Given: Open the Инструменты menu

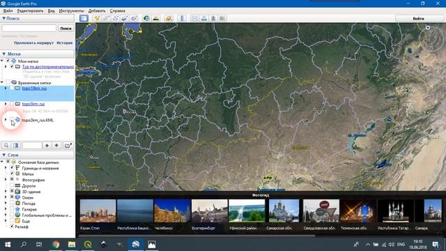Looking at the screenshot, I should click(71, 11).
